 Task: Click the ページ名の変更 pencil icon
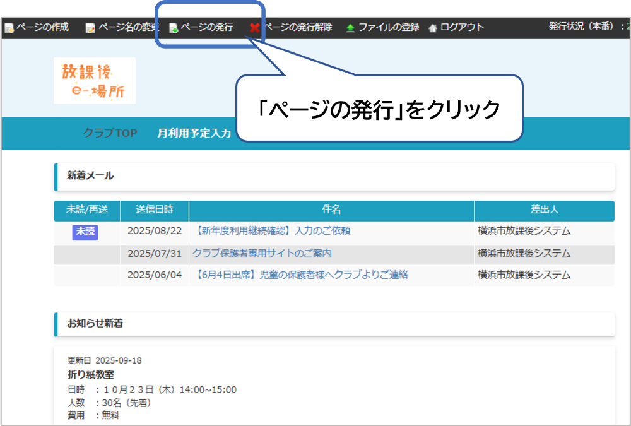[90, 28]
